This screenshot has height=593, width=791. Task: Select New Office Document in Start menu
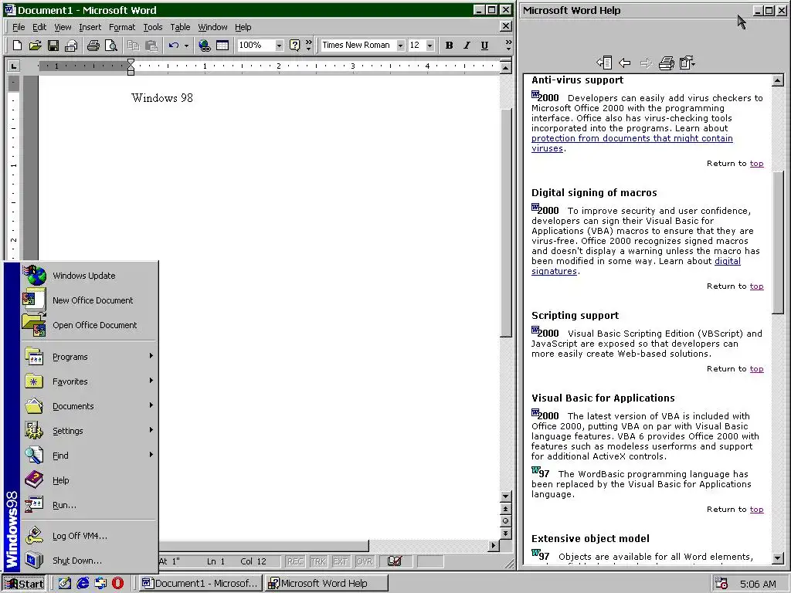[90, 300]
